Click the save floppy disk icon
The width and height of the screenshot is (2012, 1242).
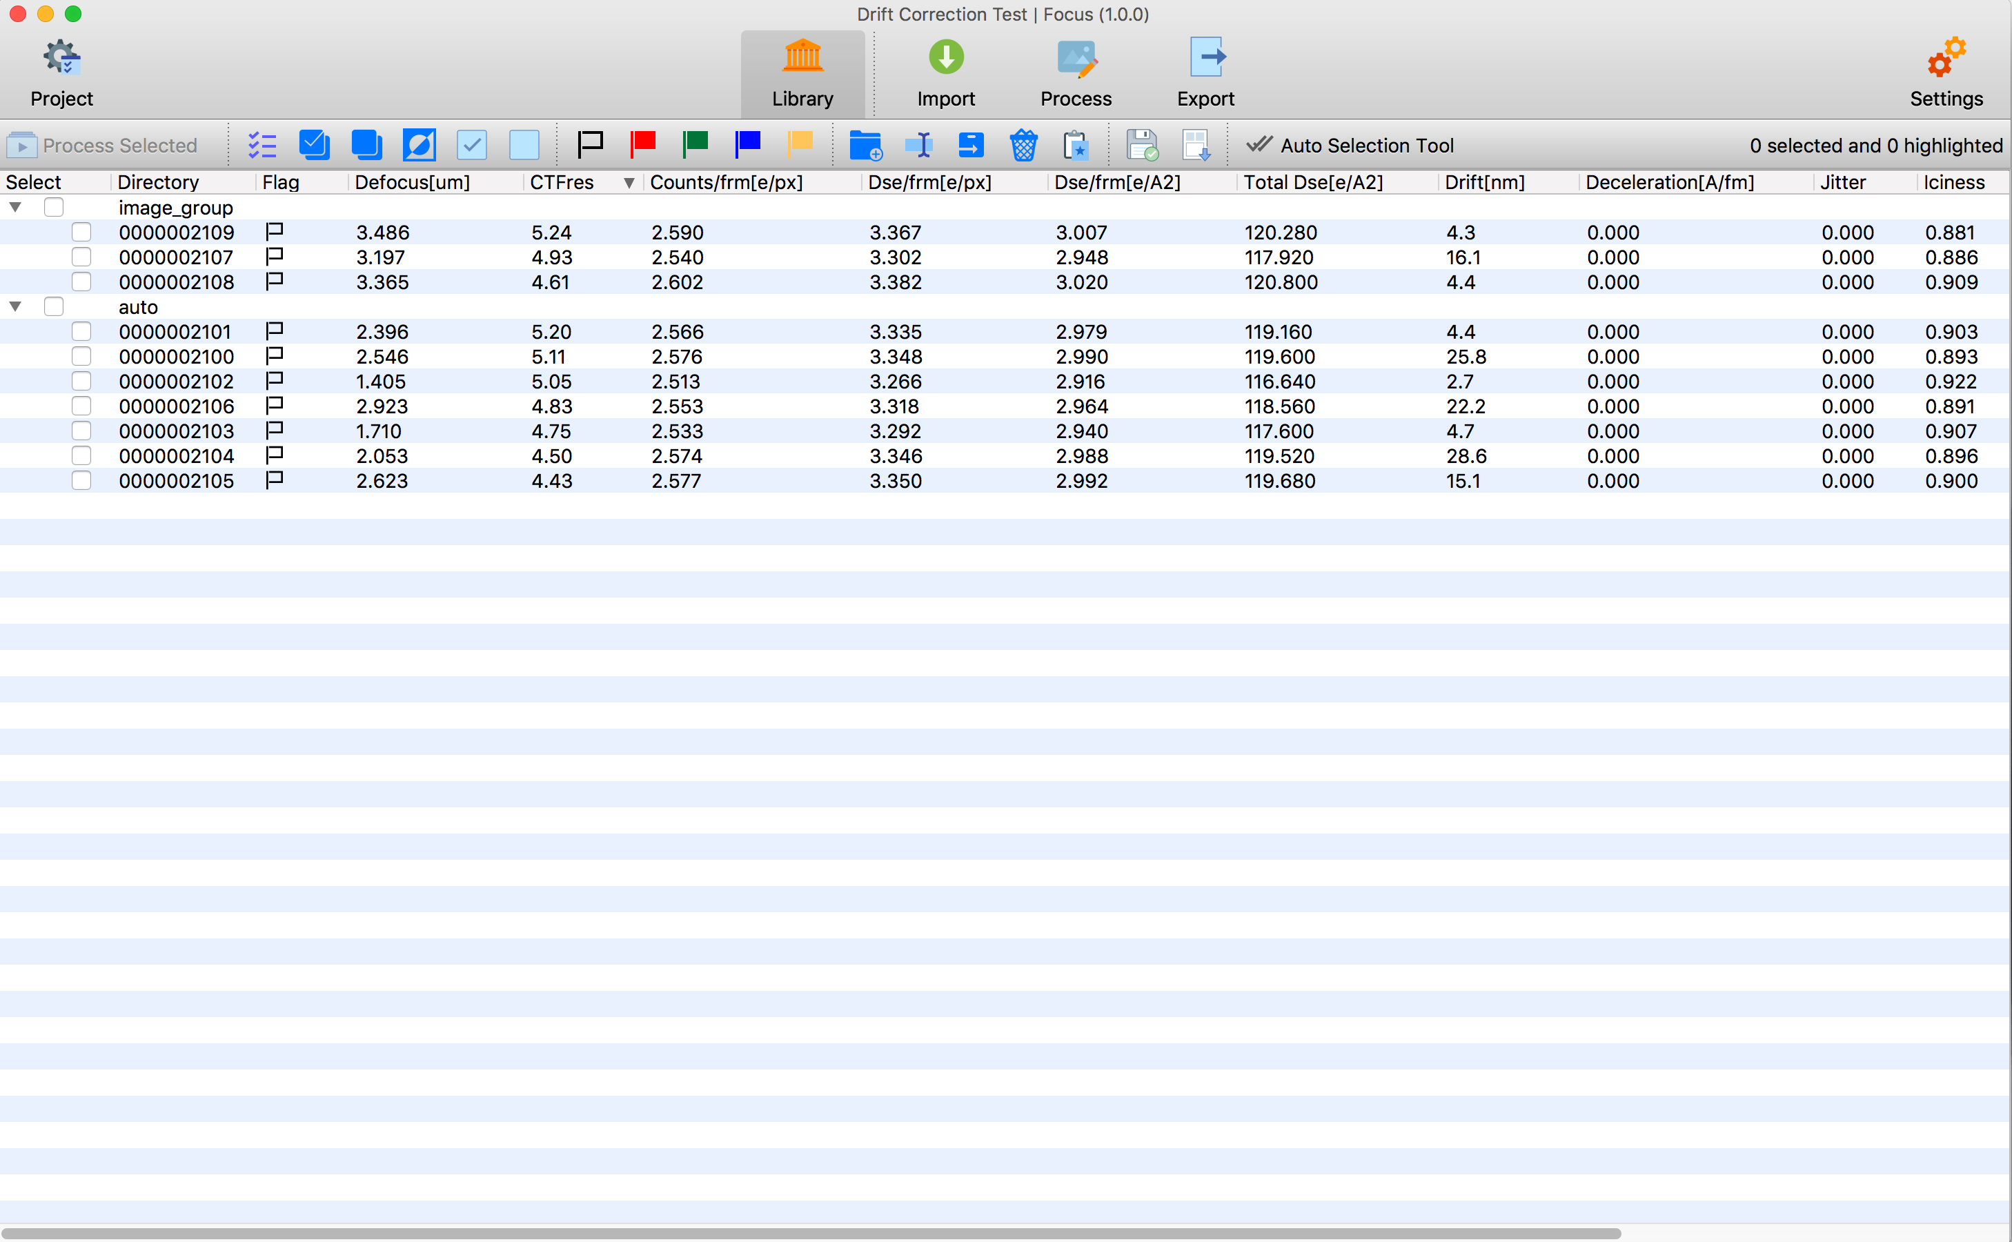coord(1141,146)
